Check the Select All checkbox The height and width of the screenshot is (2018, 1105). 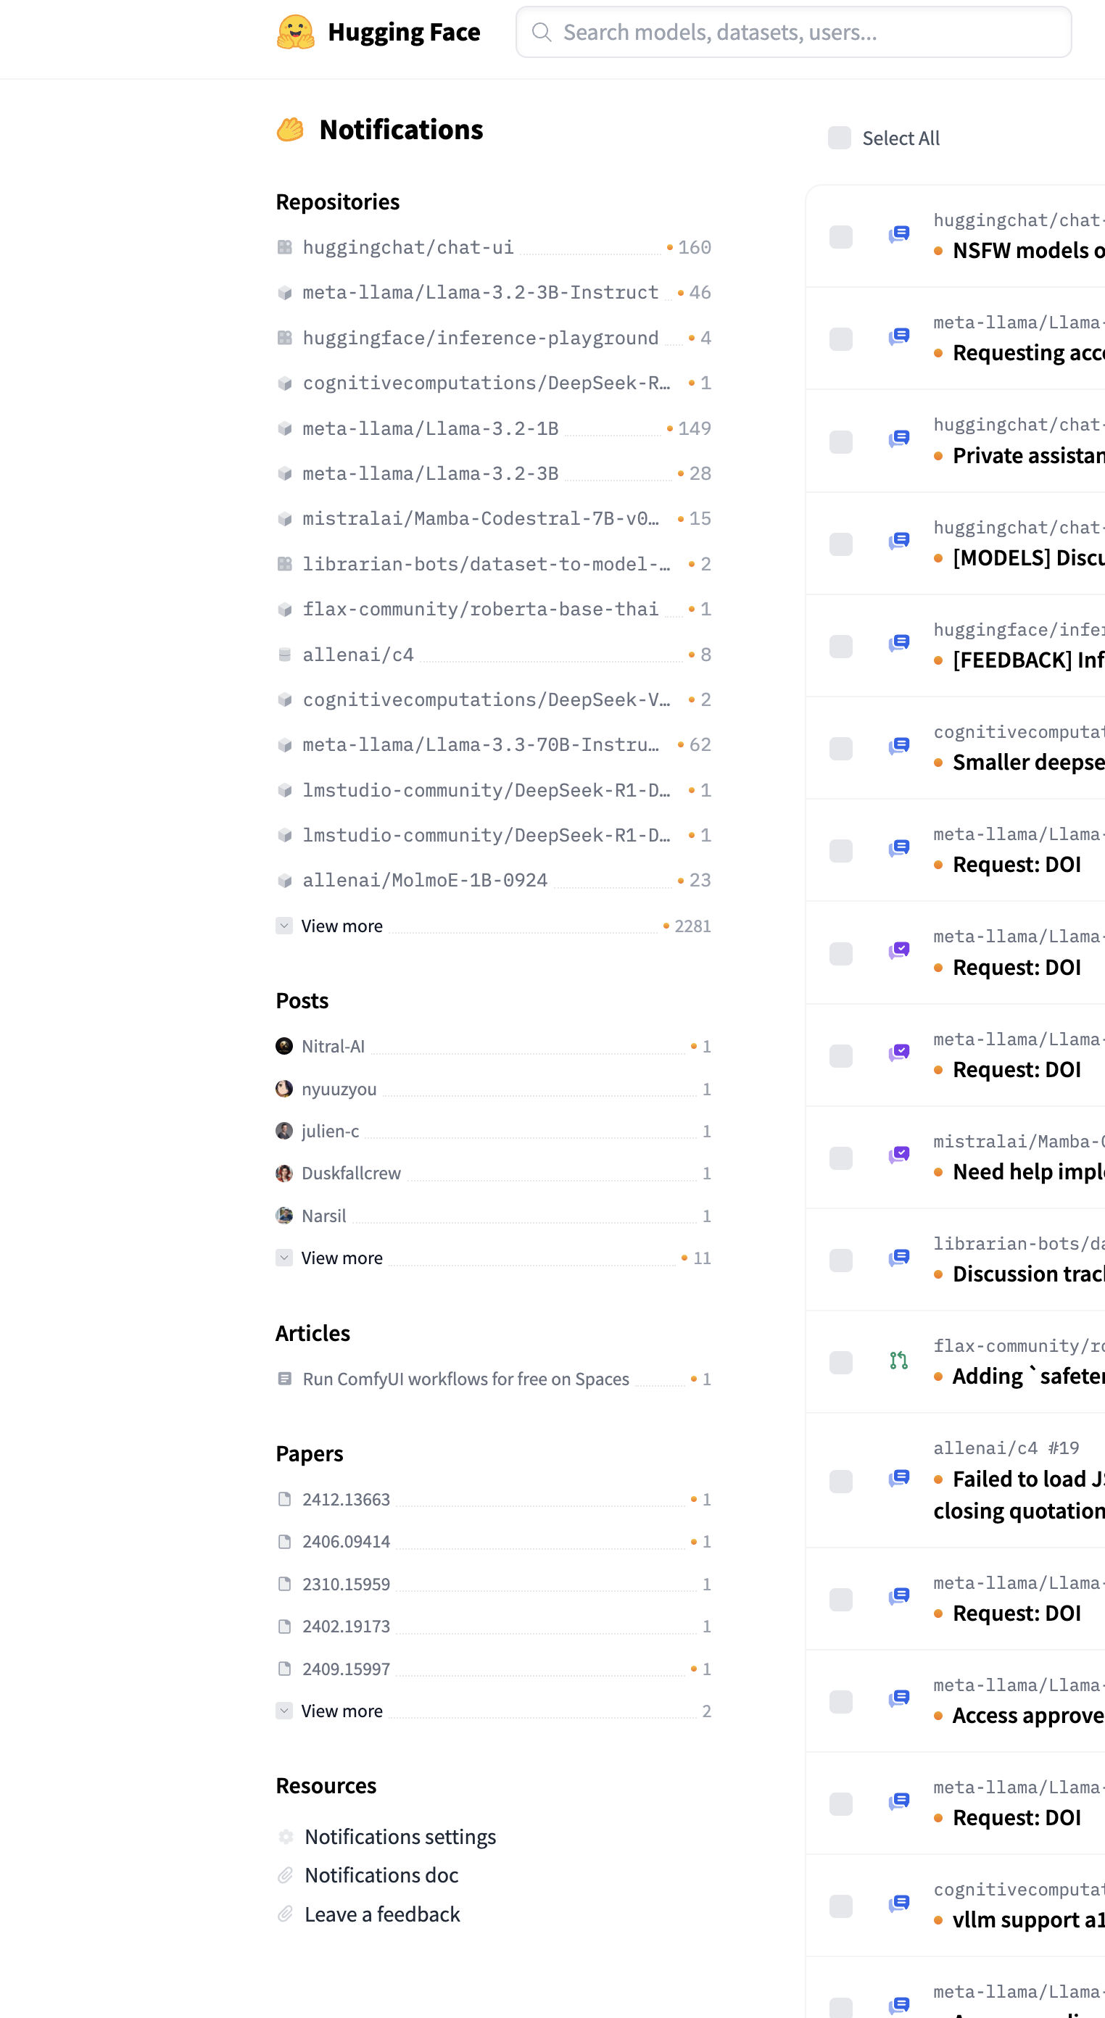[x=840, y=138]
